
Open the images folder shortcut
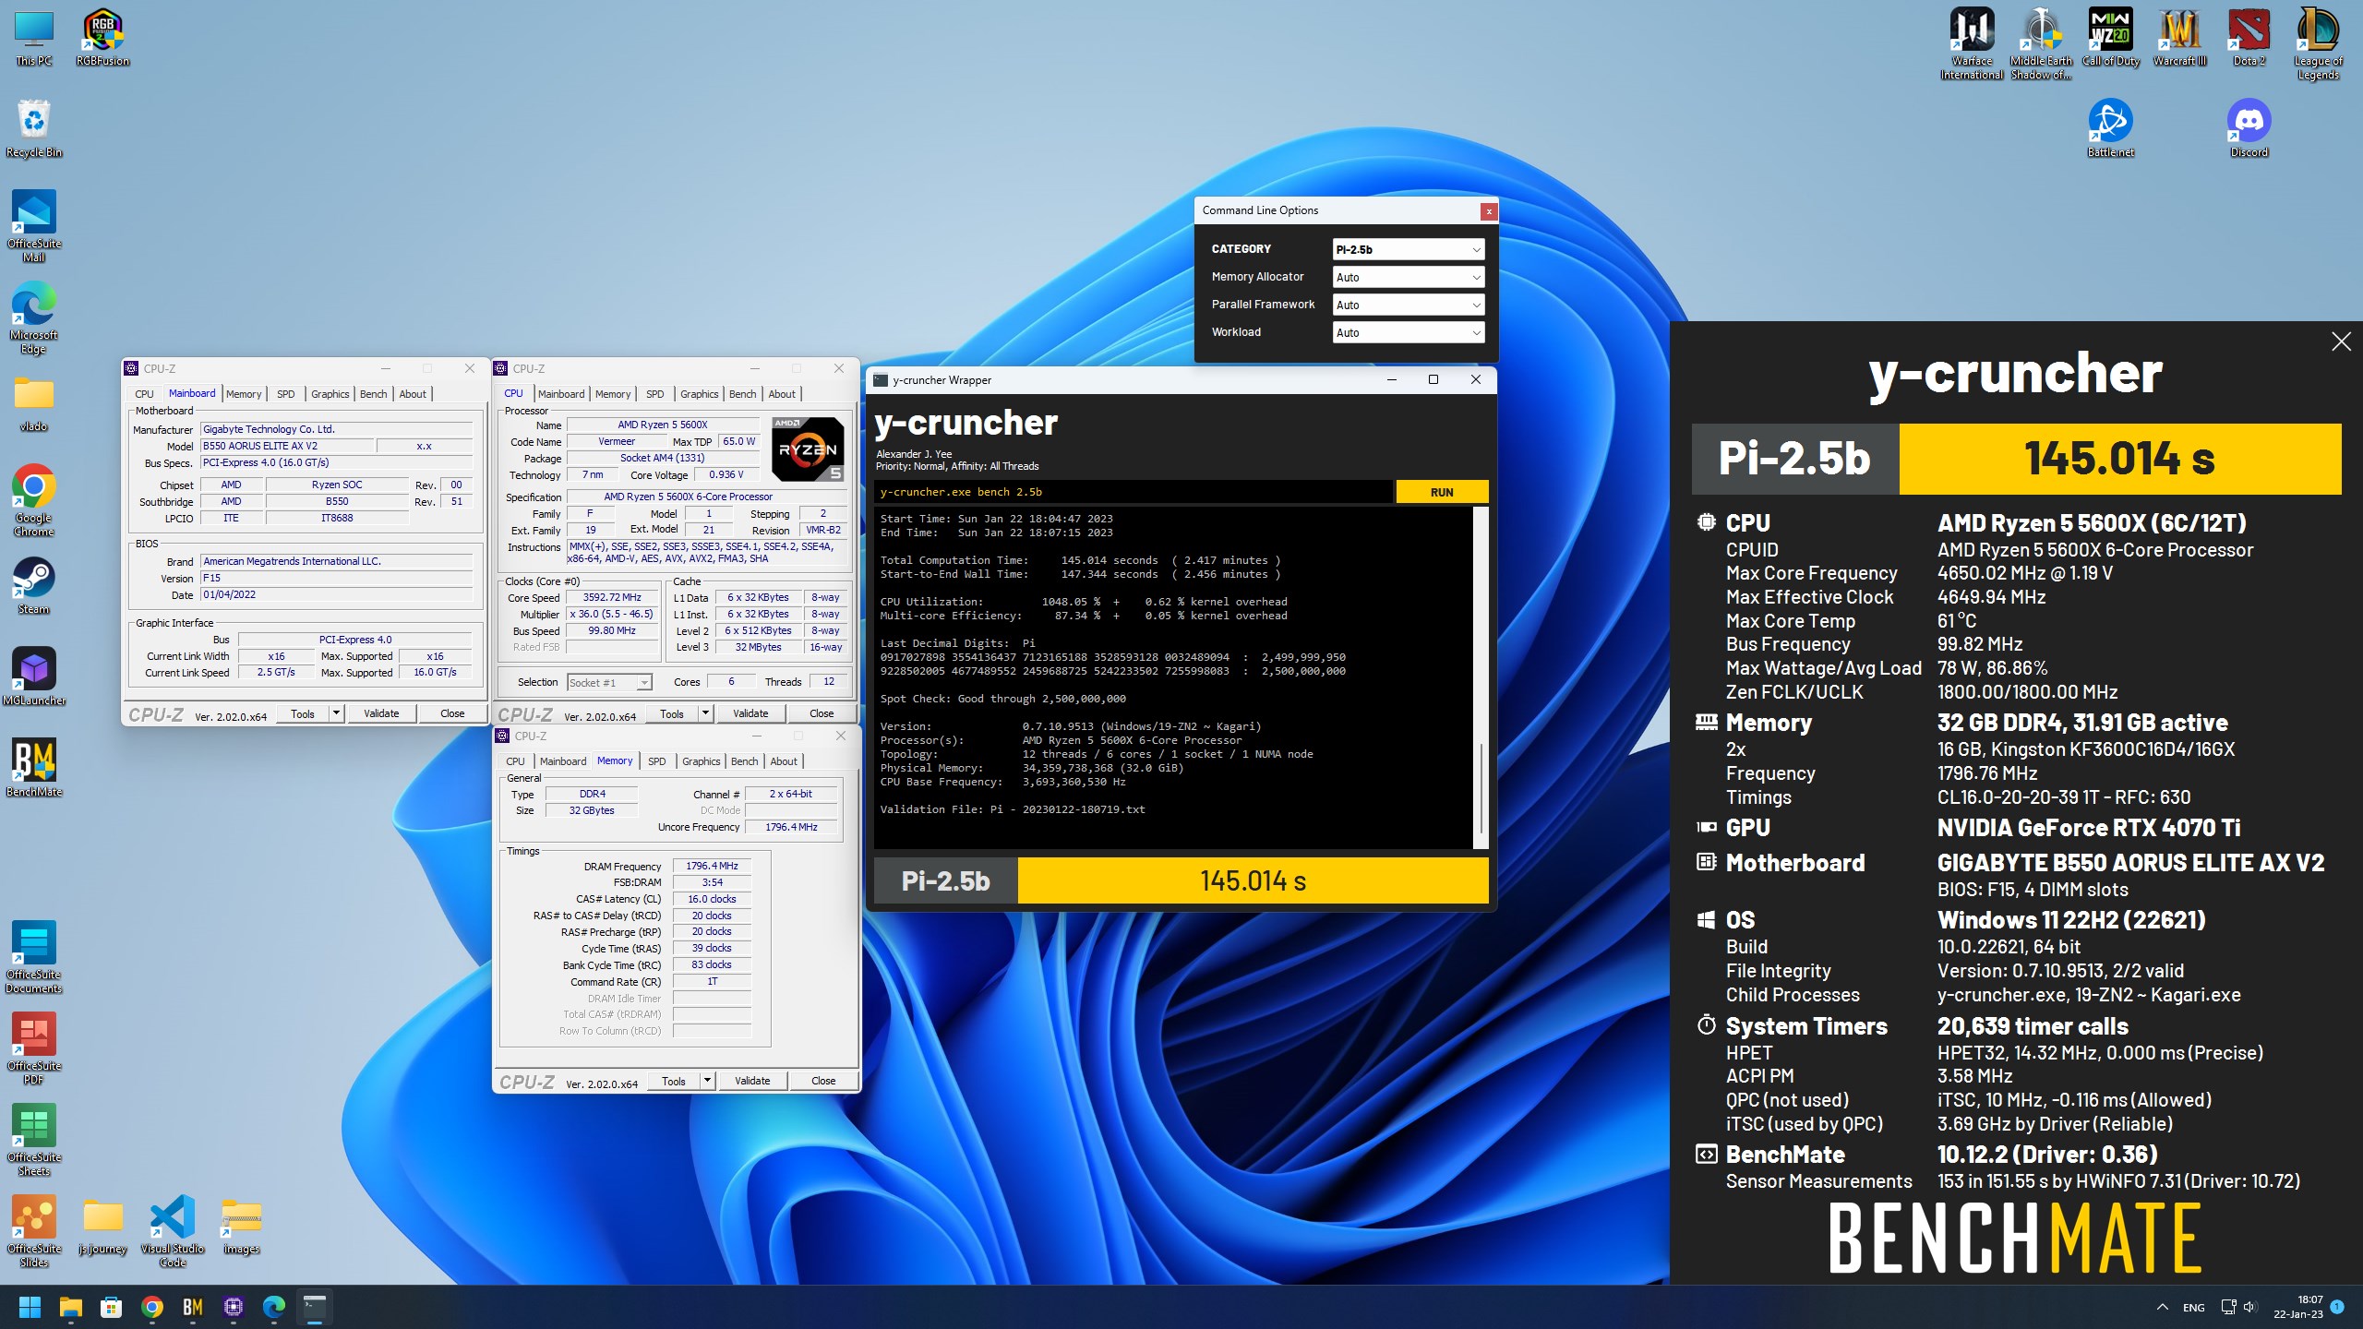tap(241, 1226)
